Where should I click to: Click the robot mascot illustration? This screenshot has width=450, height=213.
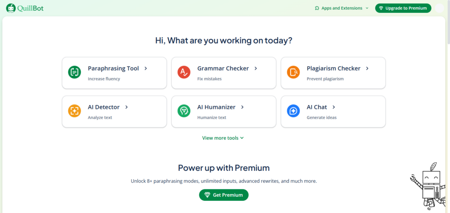[x=426, y=185]
